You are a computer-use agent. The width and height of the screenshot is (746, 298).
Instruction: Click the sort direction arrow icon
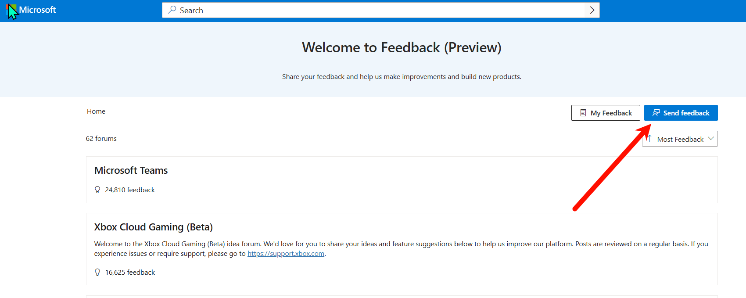(x=649, y=139)
